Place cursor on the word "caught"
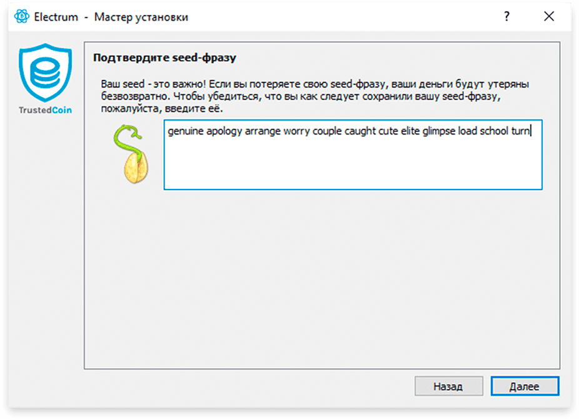The width and height of the screenshot is (579, 419). coord(360,131)
